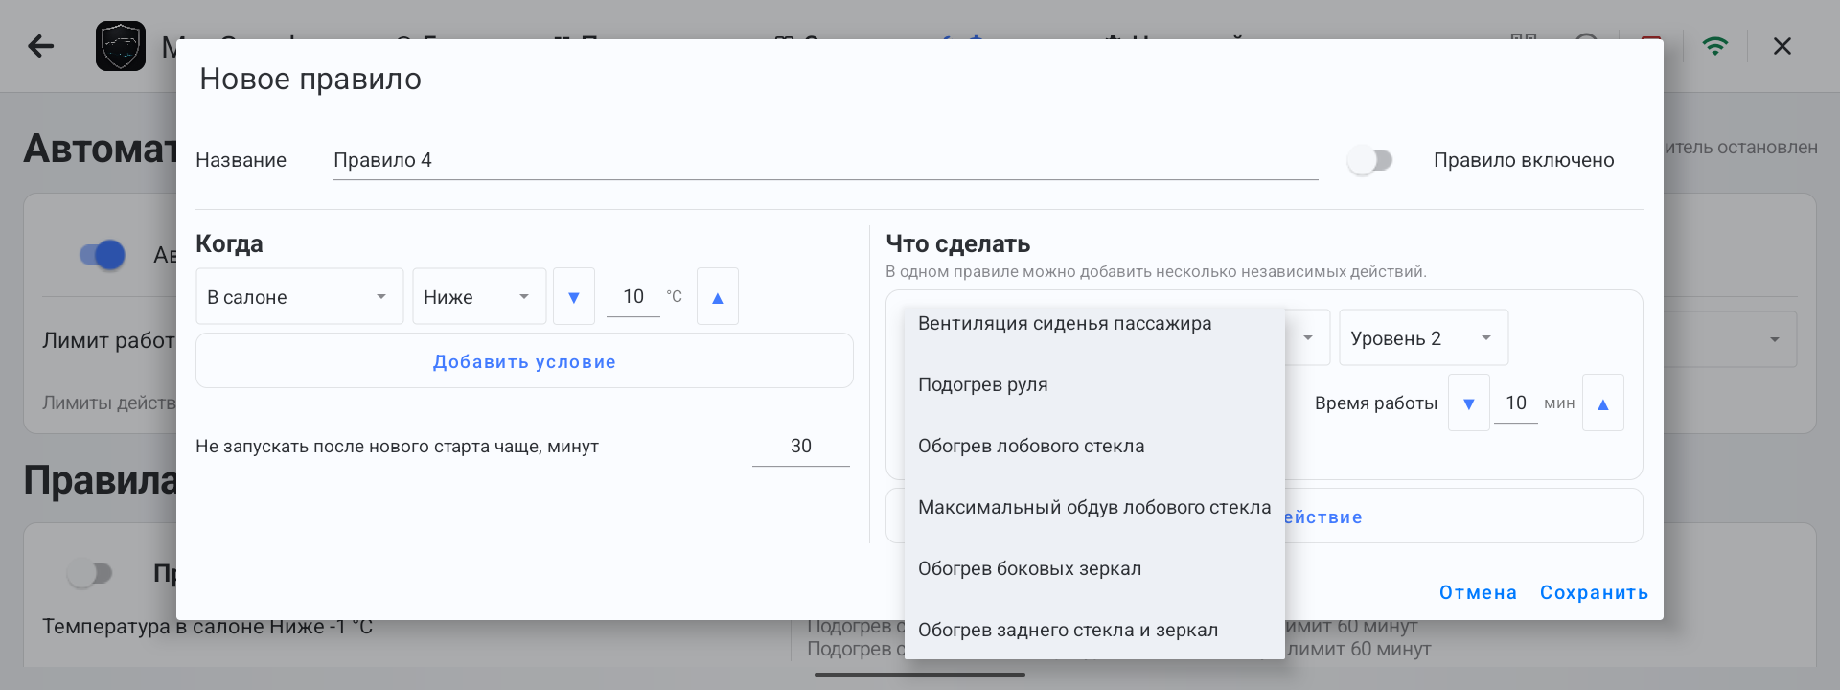Open the "В салоне" dropdown
Image resolution: width=1840 pixels, height=690 pixels.
(x=300, y=297)
